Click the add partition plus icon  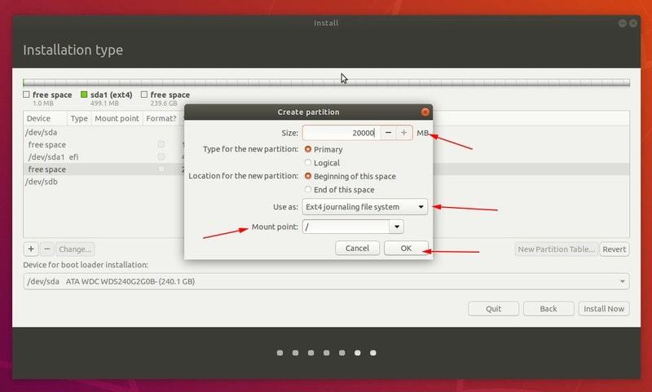point(31,249)
